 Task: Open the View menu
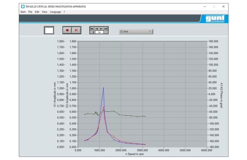(44, 12)
